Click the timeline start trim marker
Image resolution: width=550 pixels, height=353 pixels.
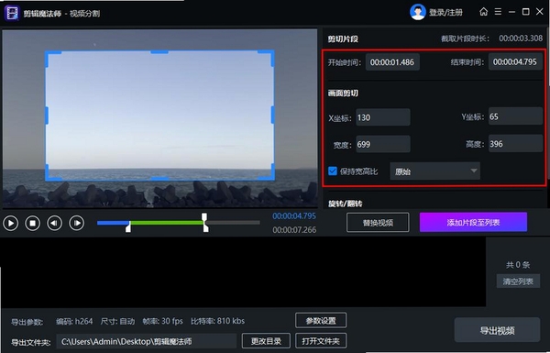click(x=128, y=226)
